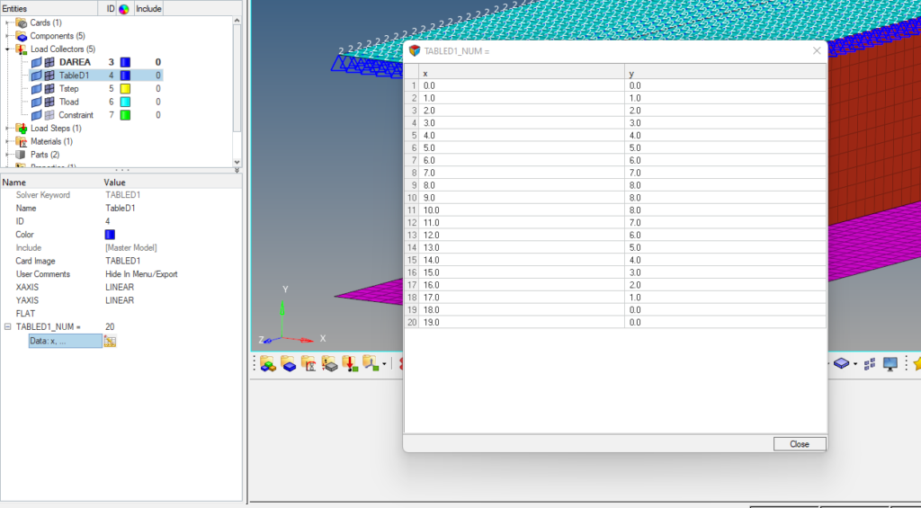Image resolution: width=921 pixels, height=508 pixels.
Task: Toggle load visibility for DAREA collector
Action: [x=36, y=62]
